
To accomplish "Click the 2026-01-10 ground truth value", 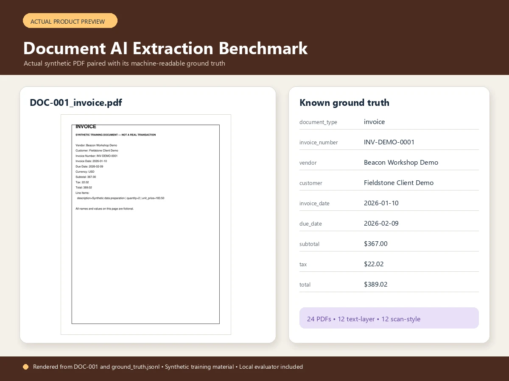I will (x=381, y=203).
